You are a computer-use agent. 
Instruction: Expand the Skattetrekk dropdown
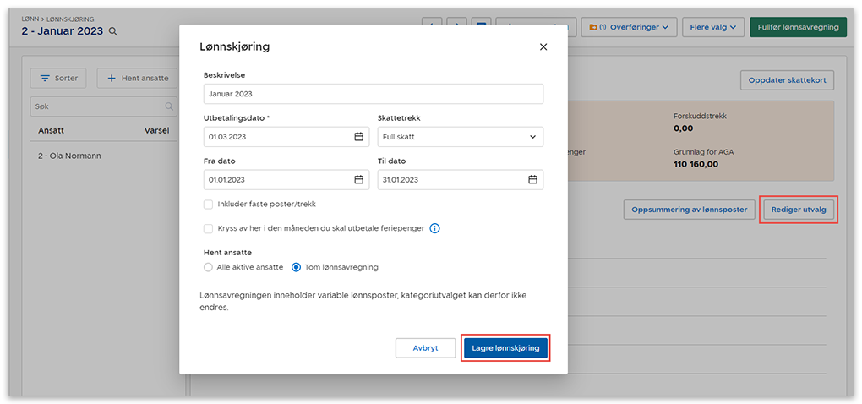pos(460,137)
